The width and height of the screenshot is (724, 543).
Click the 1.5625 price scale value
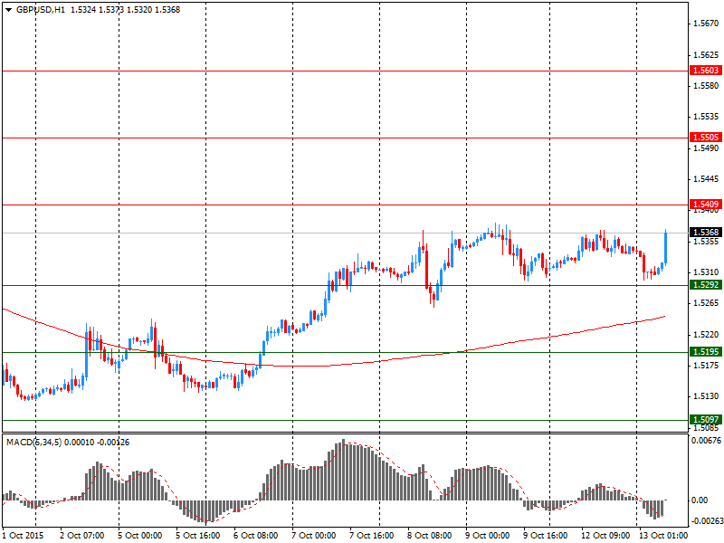[x=707, y=55]
